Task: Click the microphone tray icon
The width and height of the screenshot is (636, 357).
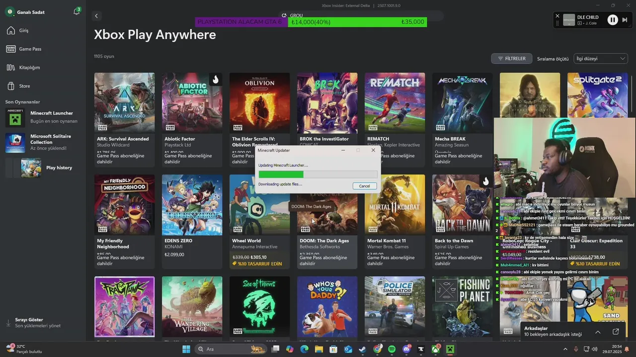Action: click(576, 349)
